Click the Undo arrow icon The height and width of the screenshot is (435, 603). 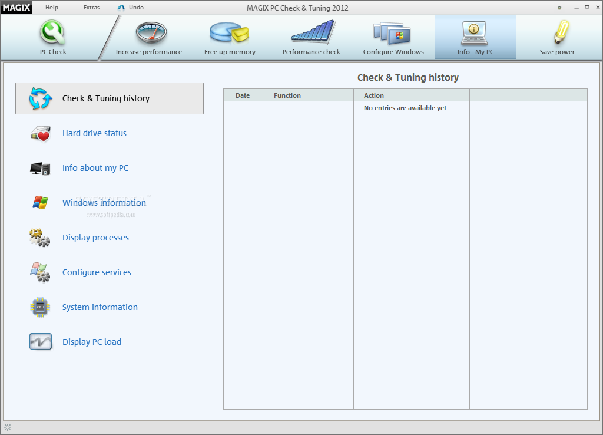[121, 8]
